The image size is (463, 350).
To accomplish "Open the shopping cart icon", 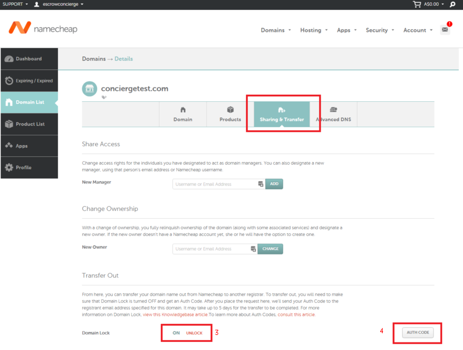I will [x=417, y=4].
